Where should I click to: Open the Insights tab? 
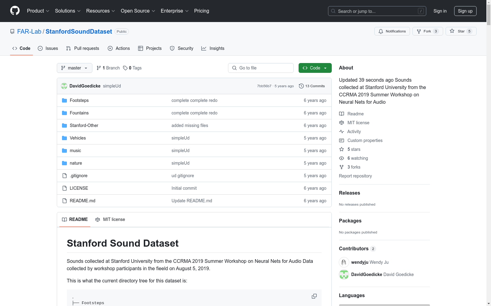tap(213, 48)
